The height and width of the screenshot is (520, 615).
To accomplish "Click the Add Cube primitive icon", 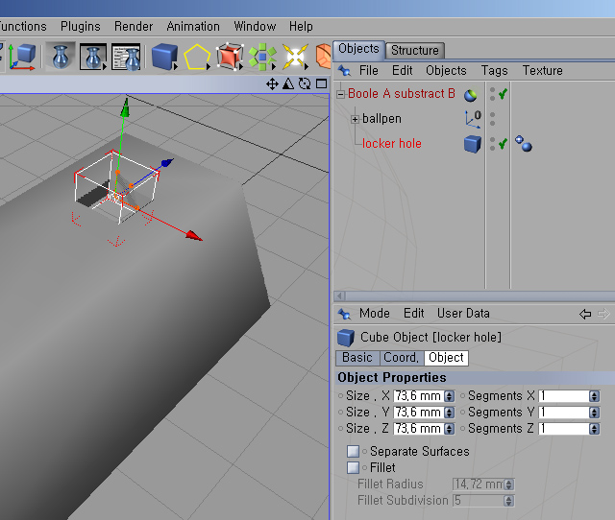I will point(164,57).
